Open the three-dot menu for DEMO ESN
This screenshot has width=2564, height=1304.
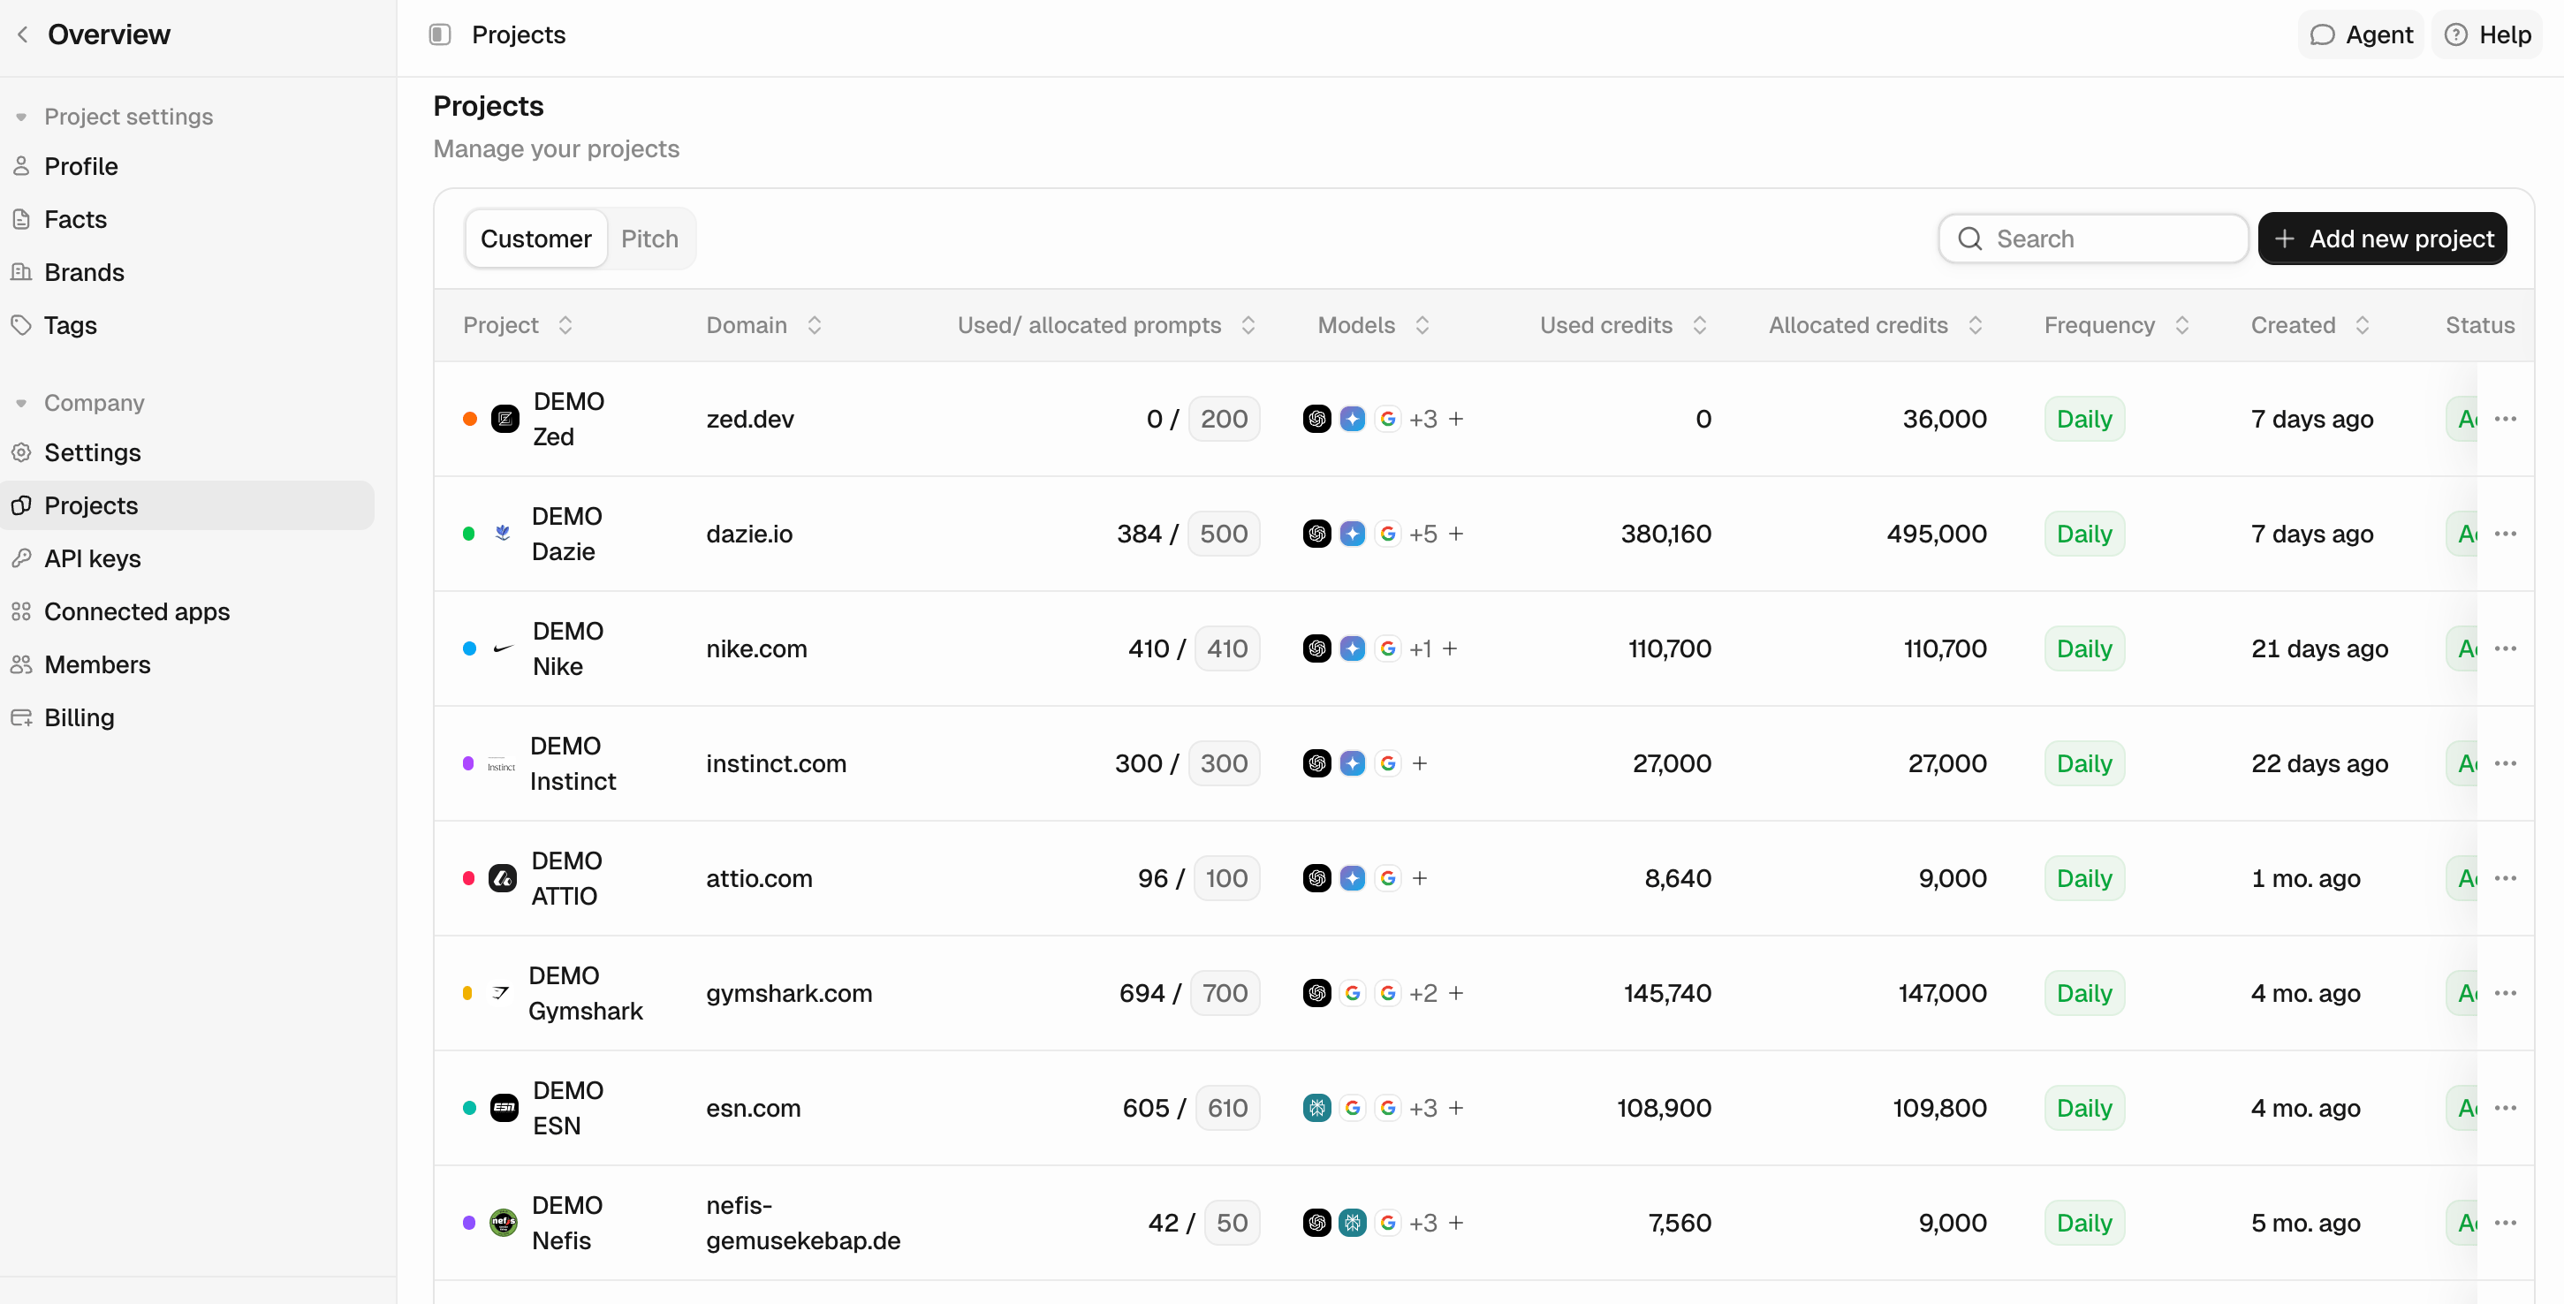tap(2506, 1108)
